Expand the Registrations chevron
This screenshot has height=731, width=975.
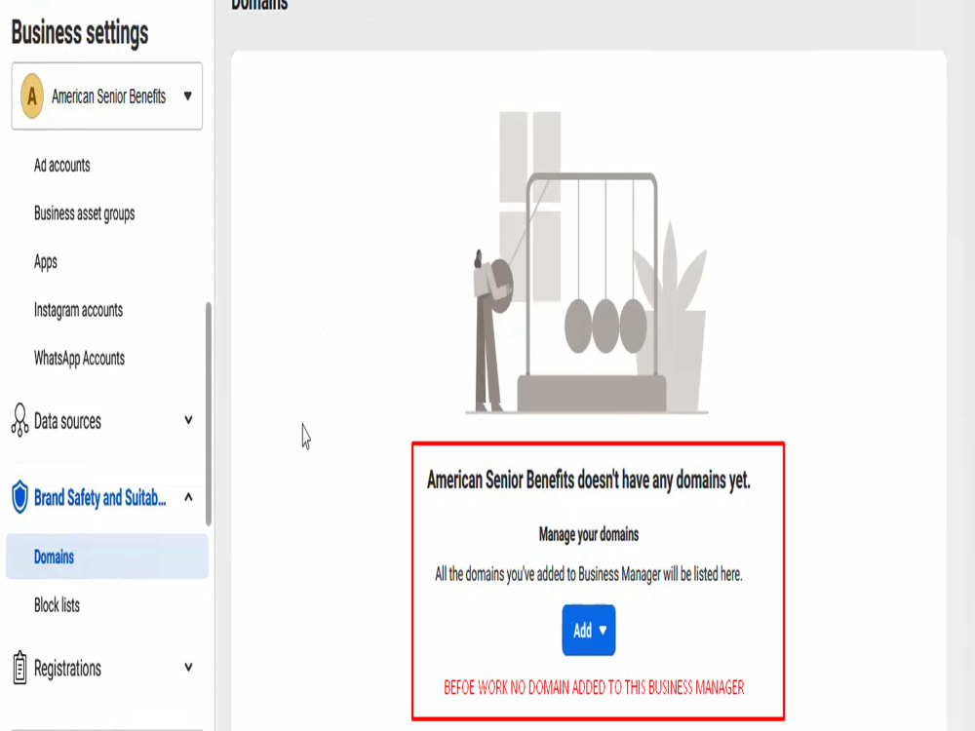click(188, 668)
